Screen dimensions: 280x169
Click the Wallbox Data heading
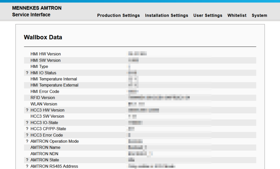pyautogui.click(x=43, y=37)
